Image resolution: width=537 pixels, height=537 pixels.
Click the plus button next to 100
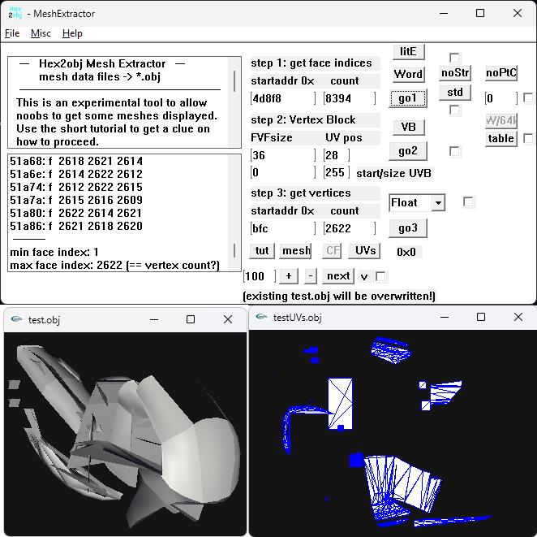289,276
